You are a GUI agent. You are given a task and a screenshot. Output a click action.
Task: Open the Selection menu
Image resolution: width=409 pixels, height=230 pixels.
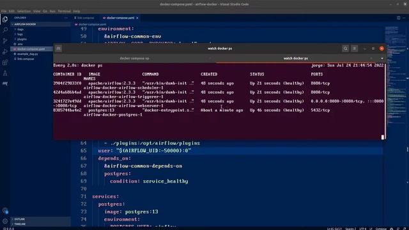[24, 11]
